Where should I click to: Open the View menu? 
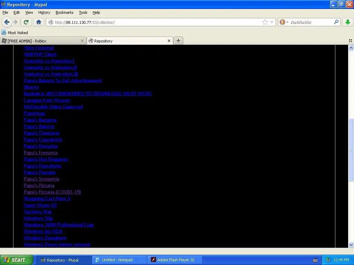click(29, 12)
